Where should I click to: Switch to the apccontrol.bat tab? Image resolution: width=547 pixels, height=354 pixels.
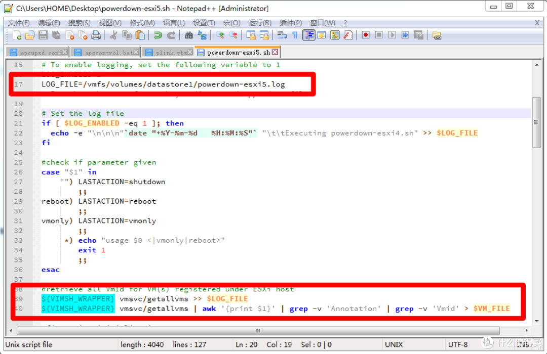pyautogui.click(x=106, y=53)
